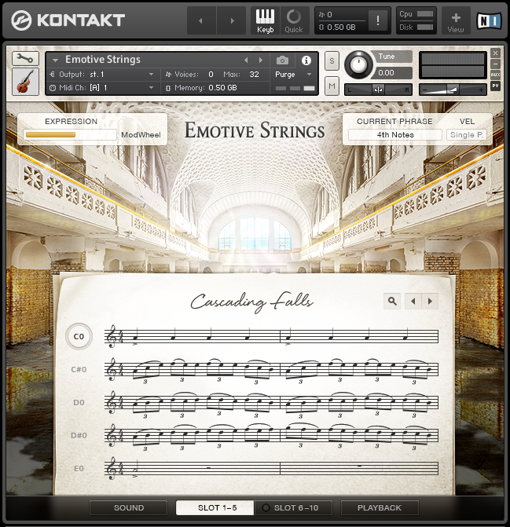Click the D#0 triplet phrase staff
Screen dimensions: 510x527
[x=272, y=436]
